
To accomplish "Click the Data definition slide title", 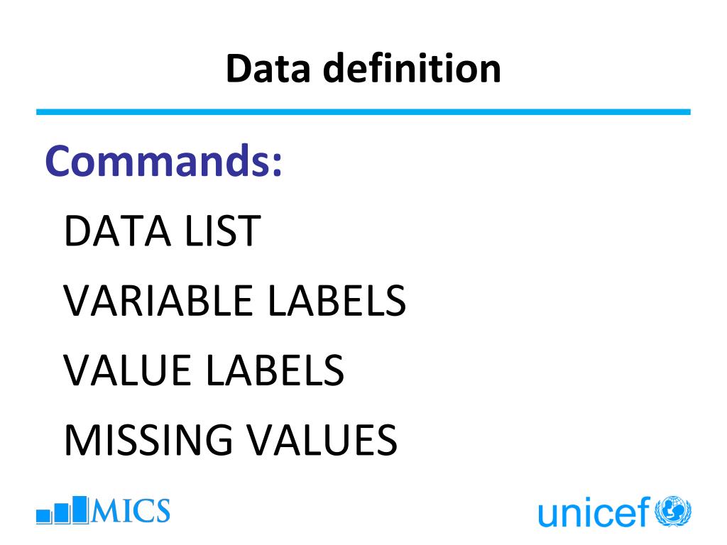I will coord(363,69).
